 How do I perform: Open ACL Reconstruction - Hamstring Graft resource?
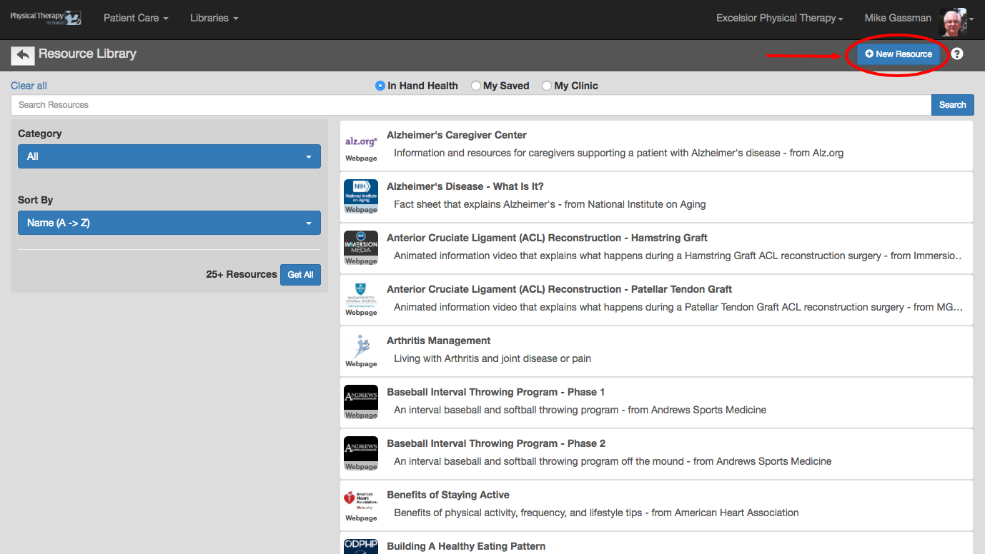point(548,238)
